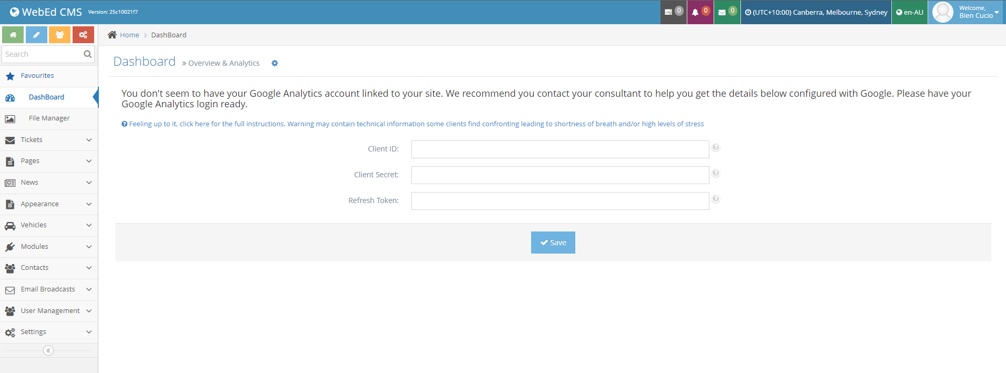Open File Manager from the sidebar

click(x=49, y=118)
